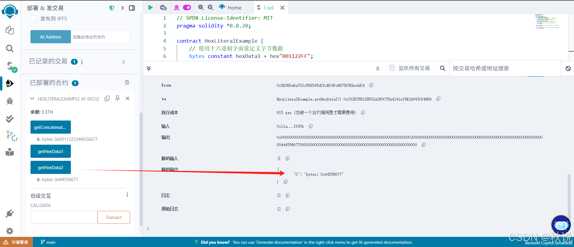Open the Plugin Manager plug icon
The width and height of the screenshot is (574, 247).
[10, 214]
